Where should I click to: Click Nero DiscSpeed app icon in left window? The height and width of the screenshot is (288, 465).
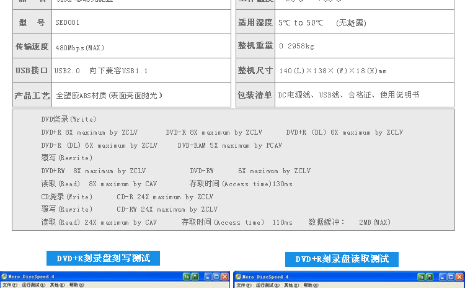tap(4, 277)
